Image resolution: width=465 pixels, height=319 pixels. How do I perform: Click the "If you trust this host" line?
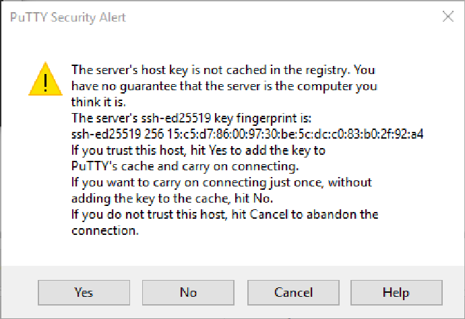(198, 150)
